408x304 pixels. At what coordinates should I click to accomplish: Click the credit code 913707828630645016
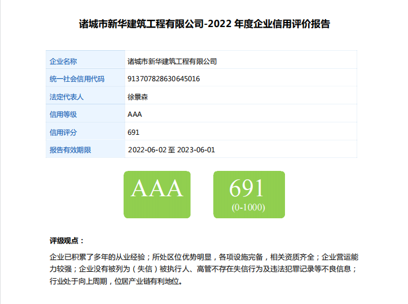tap(164, 79)
